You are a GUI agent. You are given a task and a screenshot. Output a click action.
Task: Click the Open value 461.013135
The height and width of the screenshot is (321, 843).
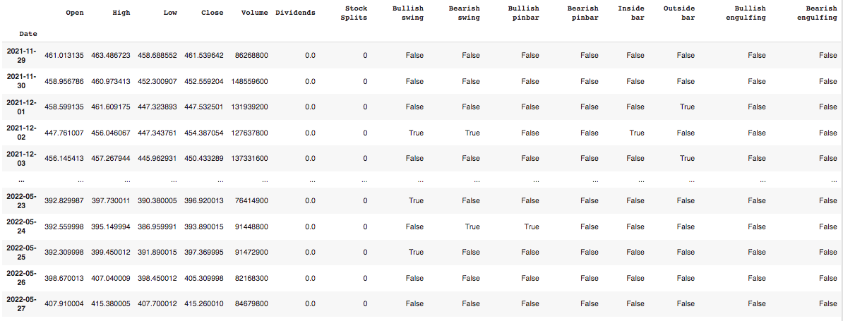[64, 55]
